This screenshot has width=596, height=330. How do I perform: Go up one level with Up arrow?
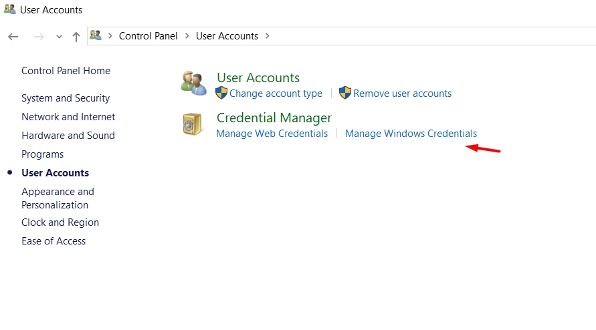[76, 37]
